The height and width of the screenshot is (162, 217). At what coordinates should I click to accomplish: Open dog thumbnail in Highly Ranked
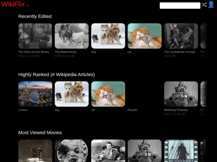pos(72,94)
